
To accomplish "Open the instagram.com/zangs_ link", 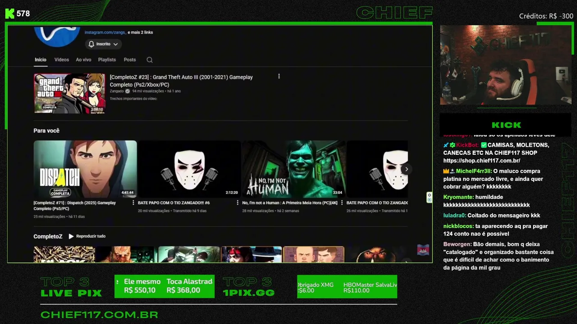I will (x=105, y=32).
